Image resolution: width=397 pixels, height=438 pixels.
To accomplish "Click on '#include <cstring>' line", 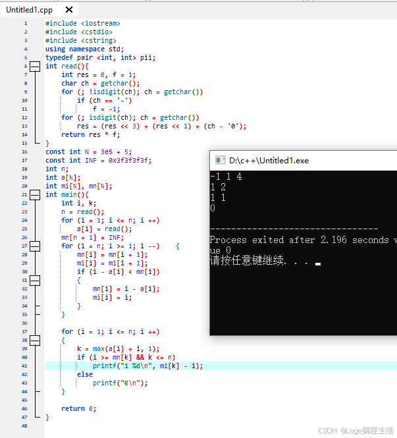I will (81, 40).
